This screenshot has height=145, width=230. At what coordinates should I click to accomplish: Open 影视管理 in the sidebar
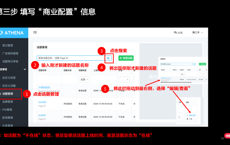click(8, 118)
